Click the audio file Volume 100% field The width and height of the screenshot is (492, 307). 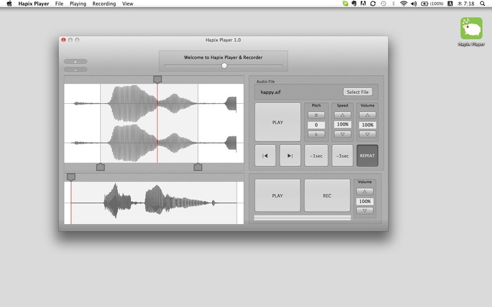[x=367, y=125]
